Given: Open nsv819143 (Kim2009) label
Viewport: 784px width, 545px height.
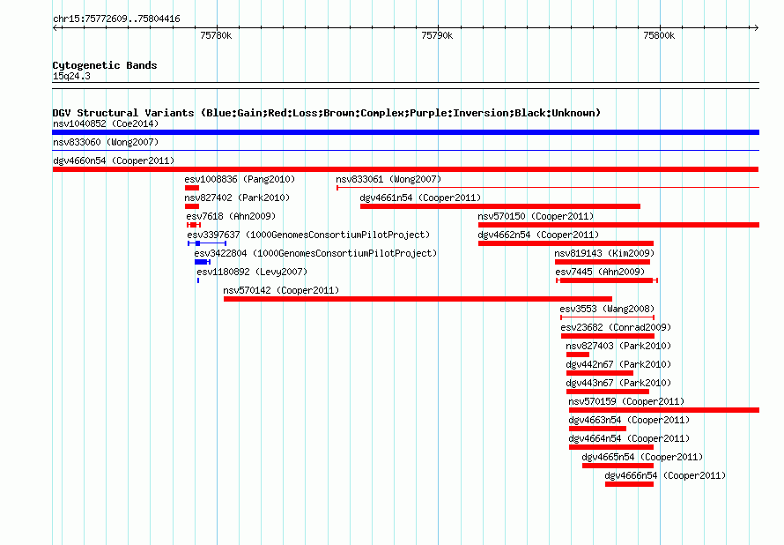Looking at the screenshot, I should pyautogui.click(x=604, y=253).
